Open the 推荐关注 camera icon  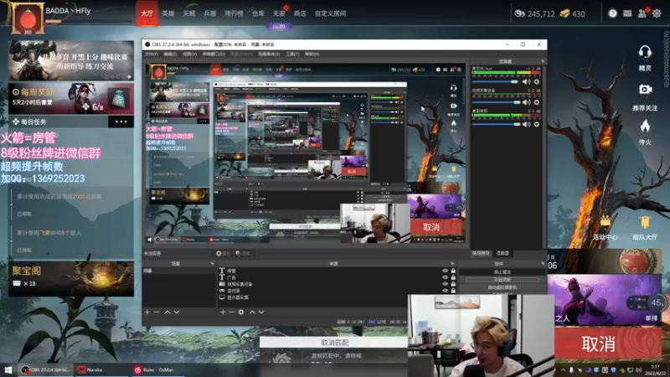[645, 90]
